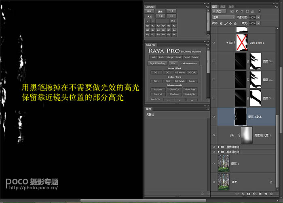Collapse the Layers panel with double-arrow
The image size is (283, 203).
pyautogui.click(x=274, y=3)
